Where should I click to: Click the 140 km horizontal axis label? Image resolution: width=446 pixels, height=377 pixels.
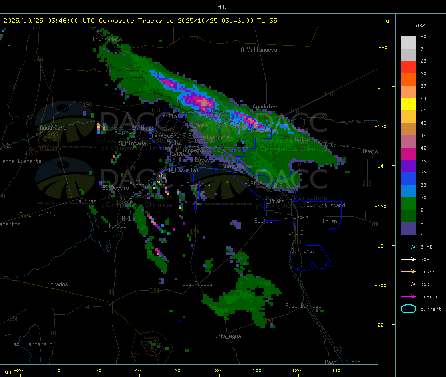click(x=336, y=370)
